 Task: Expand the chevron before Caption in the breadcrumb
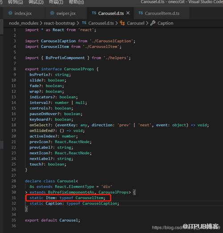point(147,23)
